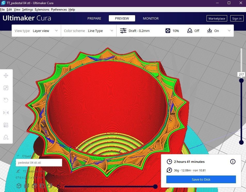Click the 10% infill value

[176, 31]
